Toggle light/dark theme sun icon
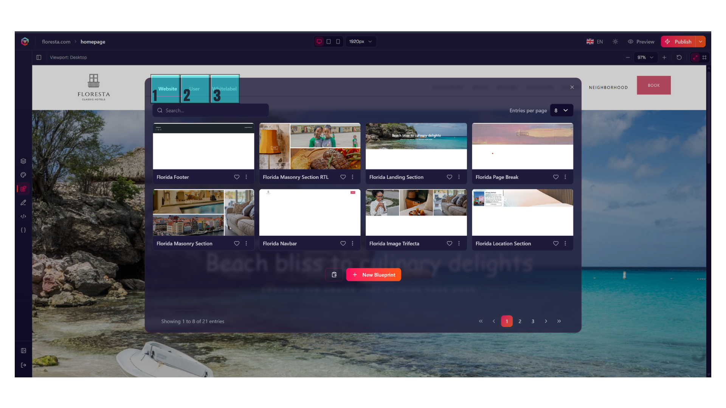The width and height of the screenshot is (726, 408). [x=615, y=42]
